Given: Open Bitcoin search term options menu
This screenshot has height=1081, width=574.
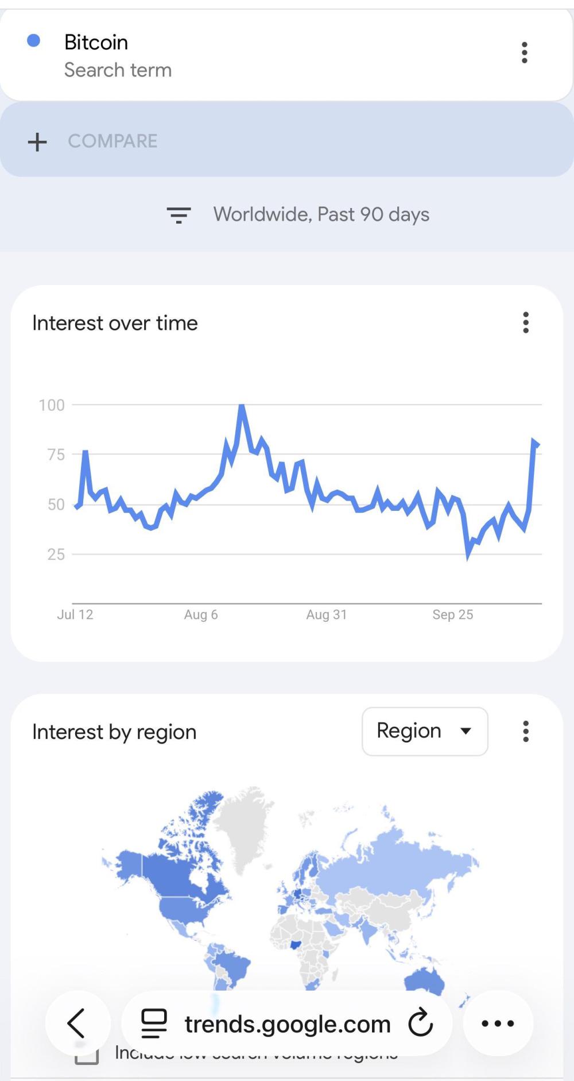Looking at the screenshot, I should click(524, 53).
